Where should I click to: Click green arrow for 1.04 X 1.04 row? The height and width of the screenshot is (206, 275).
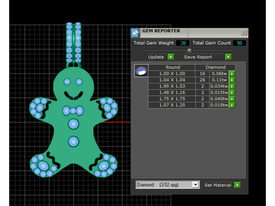232,80
